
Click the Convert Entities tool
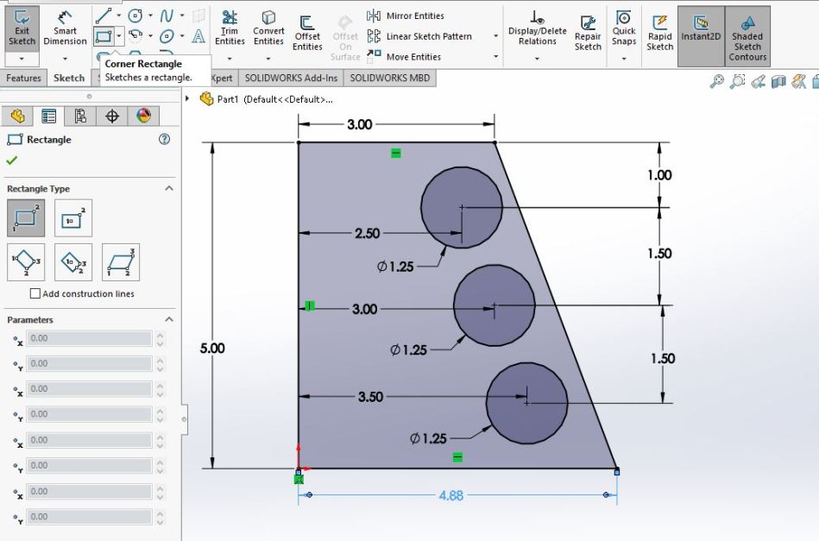268,29
